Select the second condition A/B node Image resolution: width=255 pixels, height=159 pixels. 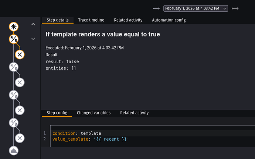[x=14, y=67]
